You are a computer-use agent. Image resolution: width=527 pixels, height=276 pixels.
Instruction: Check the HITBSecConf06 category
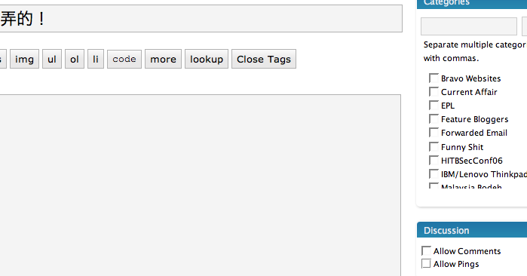point(434,161)
